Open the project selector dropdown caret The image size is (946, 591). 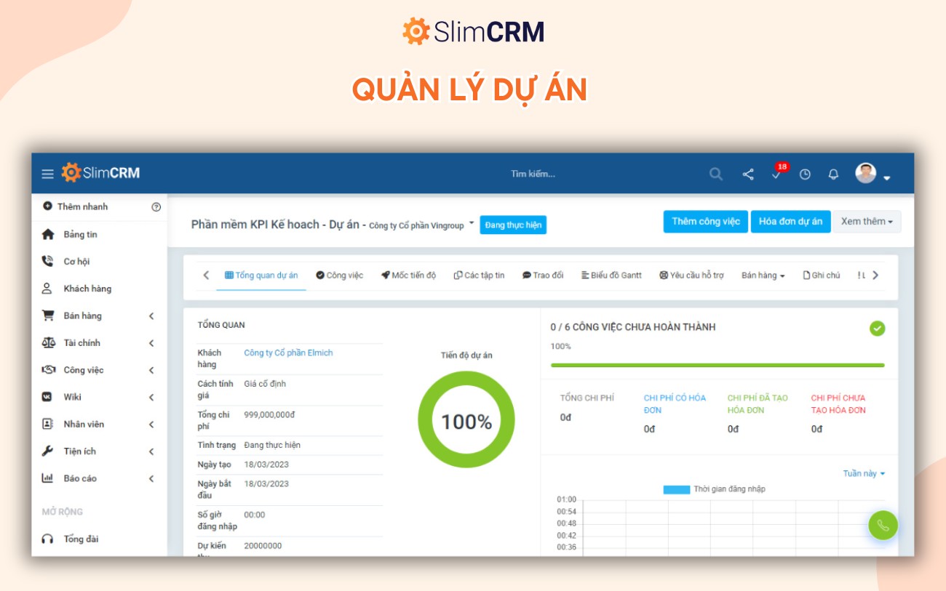472,223
